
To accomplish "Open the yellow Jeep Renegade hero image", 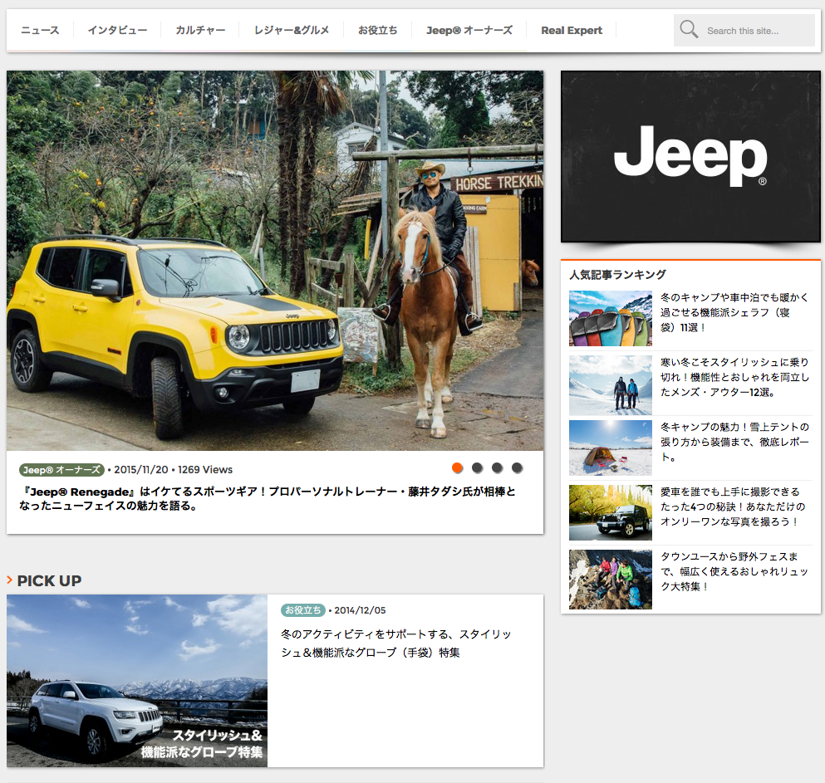I will click(x=275, y=261).
